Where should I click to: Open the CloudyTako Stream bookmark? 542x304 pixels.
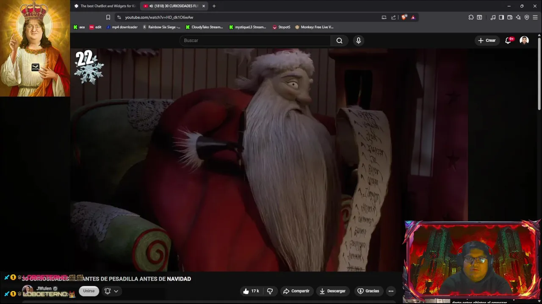204,27
